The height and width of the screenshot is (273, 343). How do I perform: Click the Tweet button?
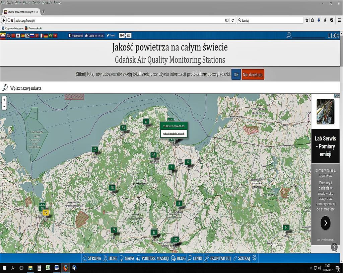pyautogui.click(x=111, y=35)
